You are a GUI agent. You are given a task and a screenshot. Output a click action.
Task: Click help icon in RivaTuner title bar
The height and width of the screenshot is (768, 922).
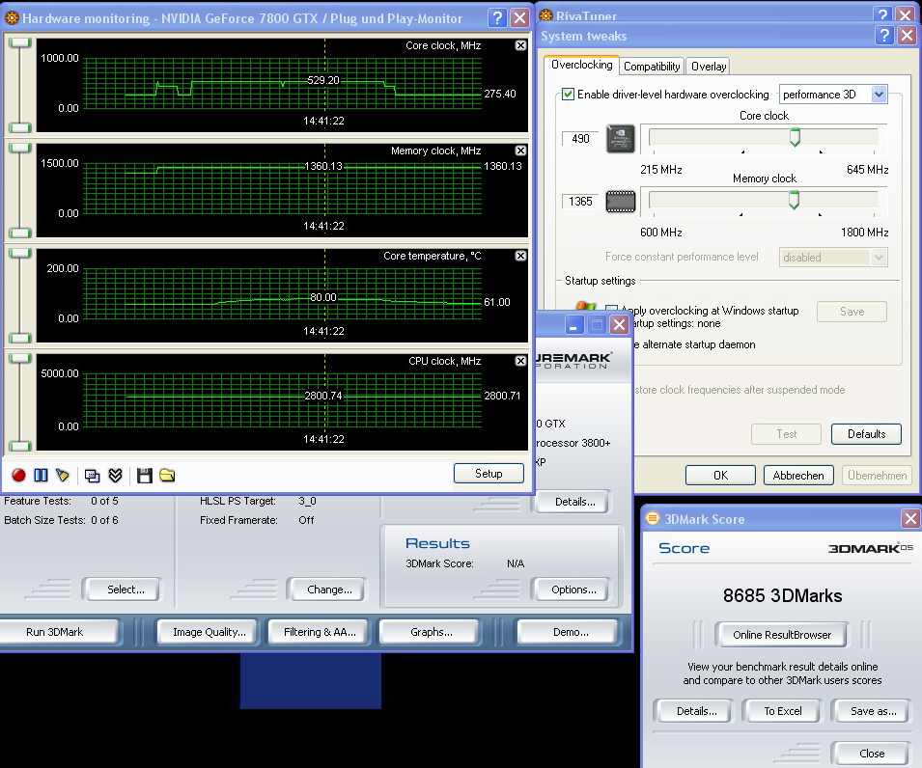click(882, 14)
